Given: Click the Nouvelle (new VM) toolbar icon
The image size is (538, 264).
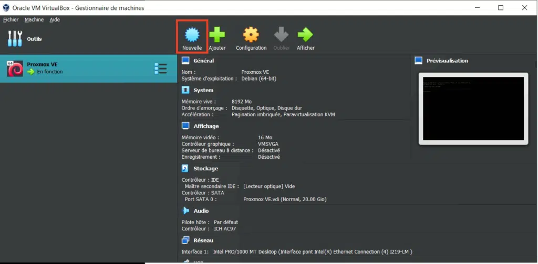Looking at the screenshot, I should pyautogui.click(x=192, y=34).
